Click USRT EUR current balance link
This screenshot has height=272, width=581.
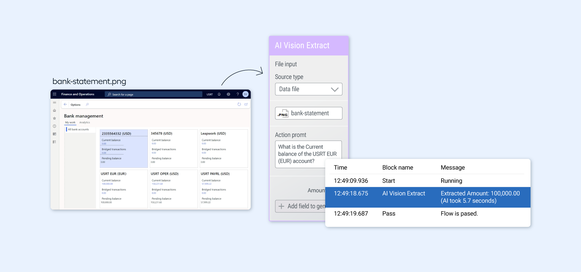point(107,184)
